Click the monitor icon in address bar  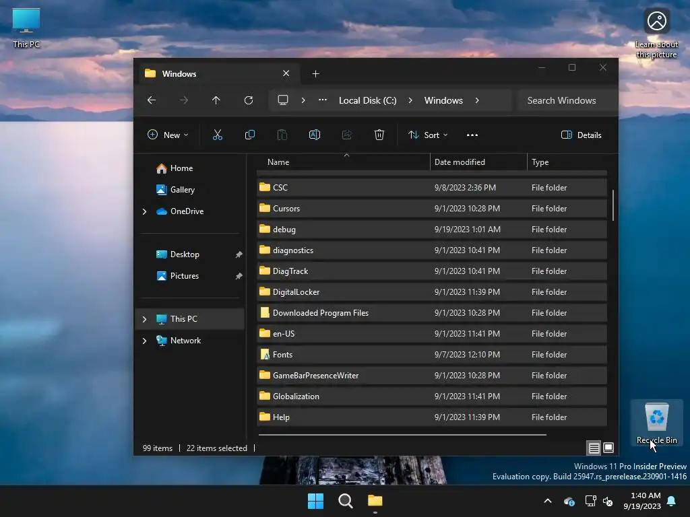pyautogui.click(x=283, y=100)
